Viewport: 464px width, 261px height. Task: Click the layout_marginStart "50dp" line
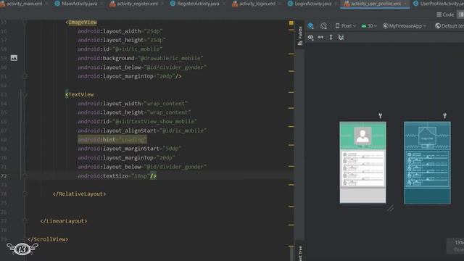[x=129, y=149]
